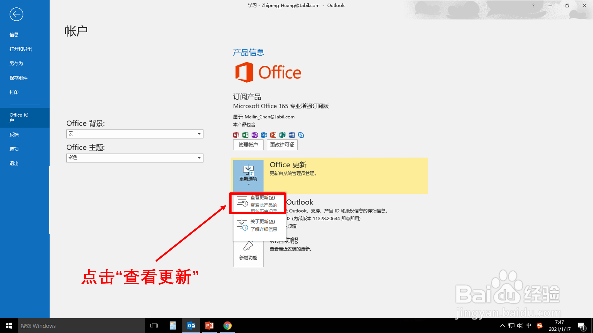Select the Publisher icon
This screenshot has height=333, width=593.
(x=282, y=135)
